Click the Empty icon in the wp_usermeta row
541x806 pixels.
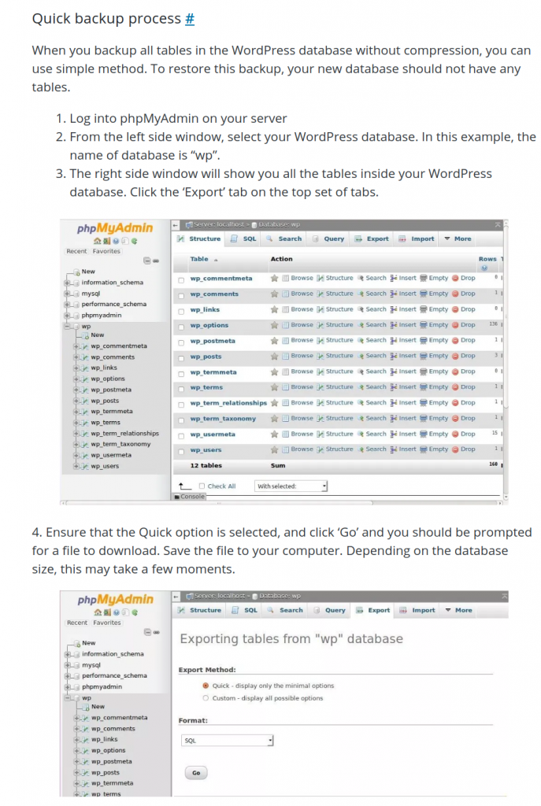point(424,434)
